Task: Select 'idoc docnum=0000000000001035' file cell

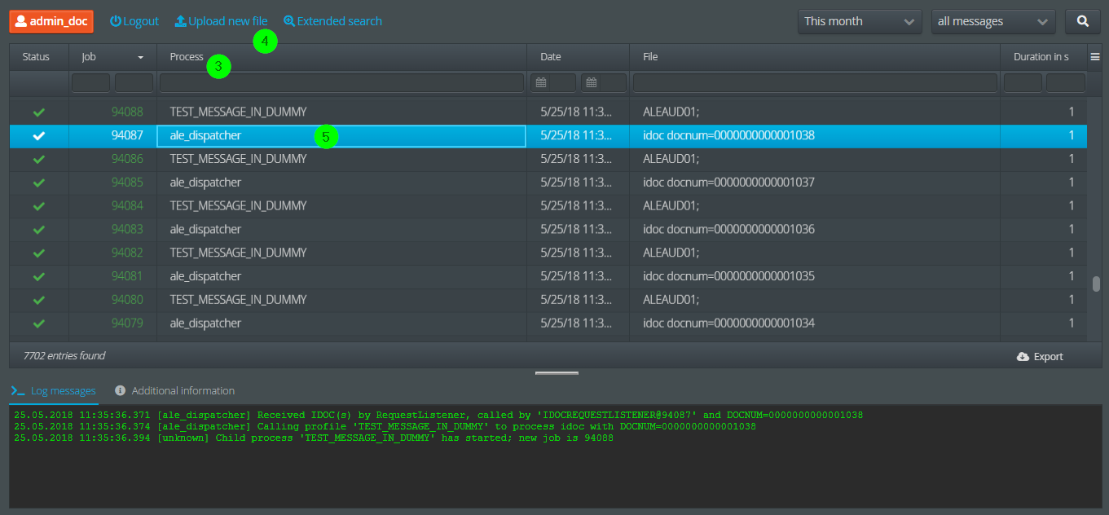Action: pyautogui.click(x=728, y=276)
